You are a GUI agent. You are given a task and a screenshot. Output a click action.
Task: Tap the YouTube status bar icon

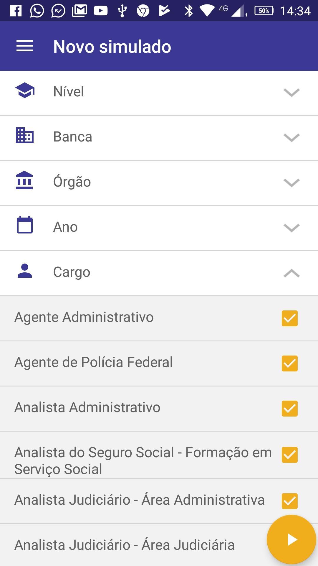(x=101, y=11)
